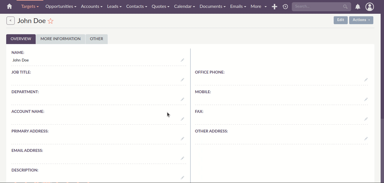The width and height of the screenshot is (384, 183).
Task: Open the Opportunities menu
Action: click(x=61, y=6)
